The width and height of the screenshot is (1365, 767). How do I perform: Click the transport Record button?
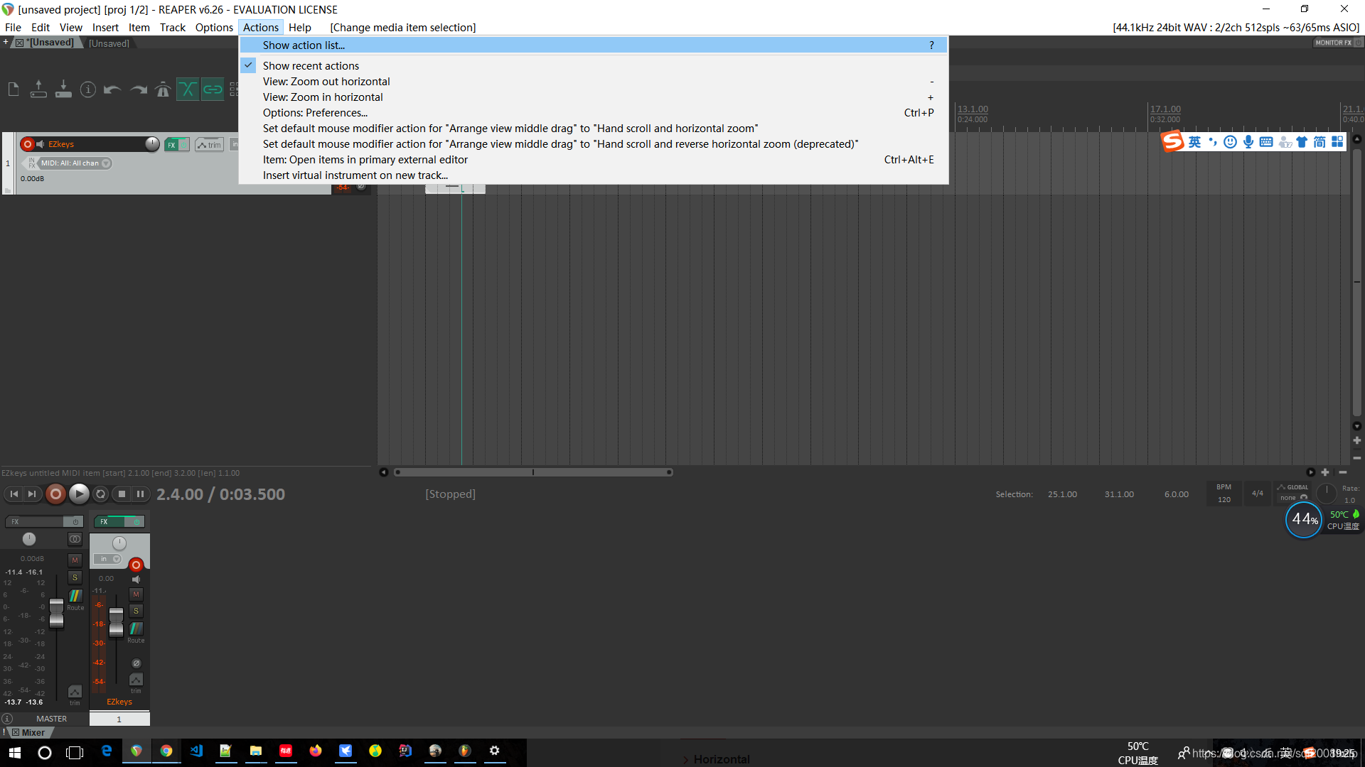pos(55,494)
